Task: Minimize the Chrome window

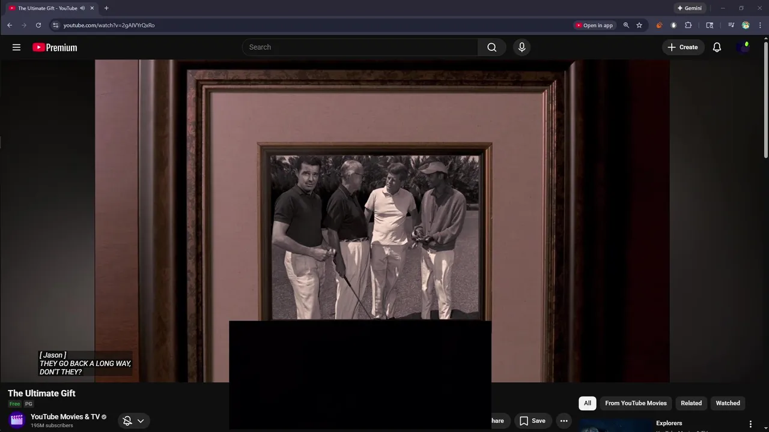Action: (723, 8)
